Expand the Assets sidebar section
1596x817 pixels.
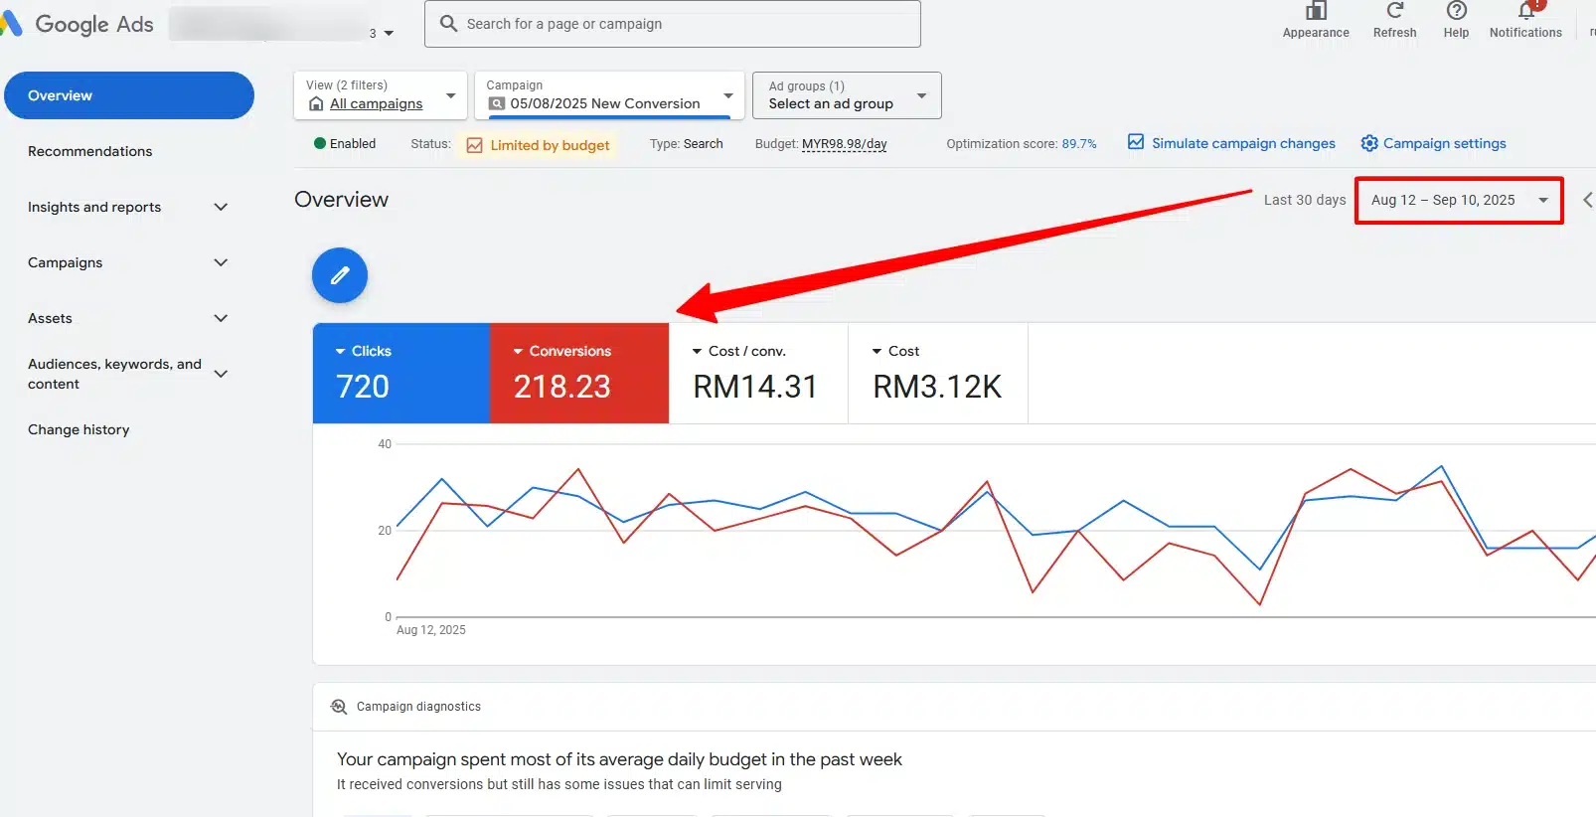pos(128,318)
